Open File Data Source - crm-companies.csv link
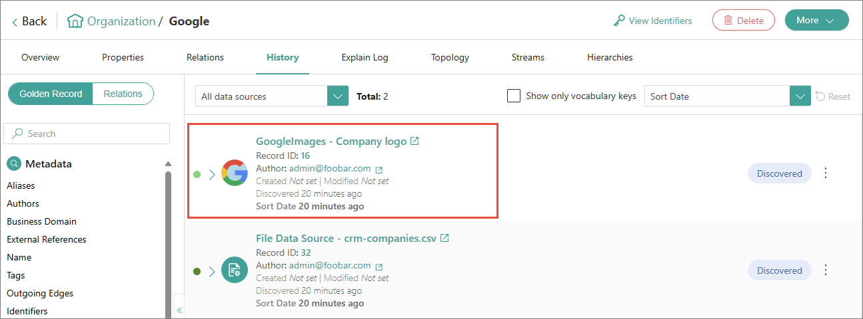Image resolution: width=863 pixels, height=319 pixels. (346, 238)
